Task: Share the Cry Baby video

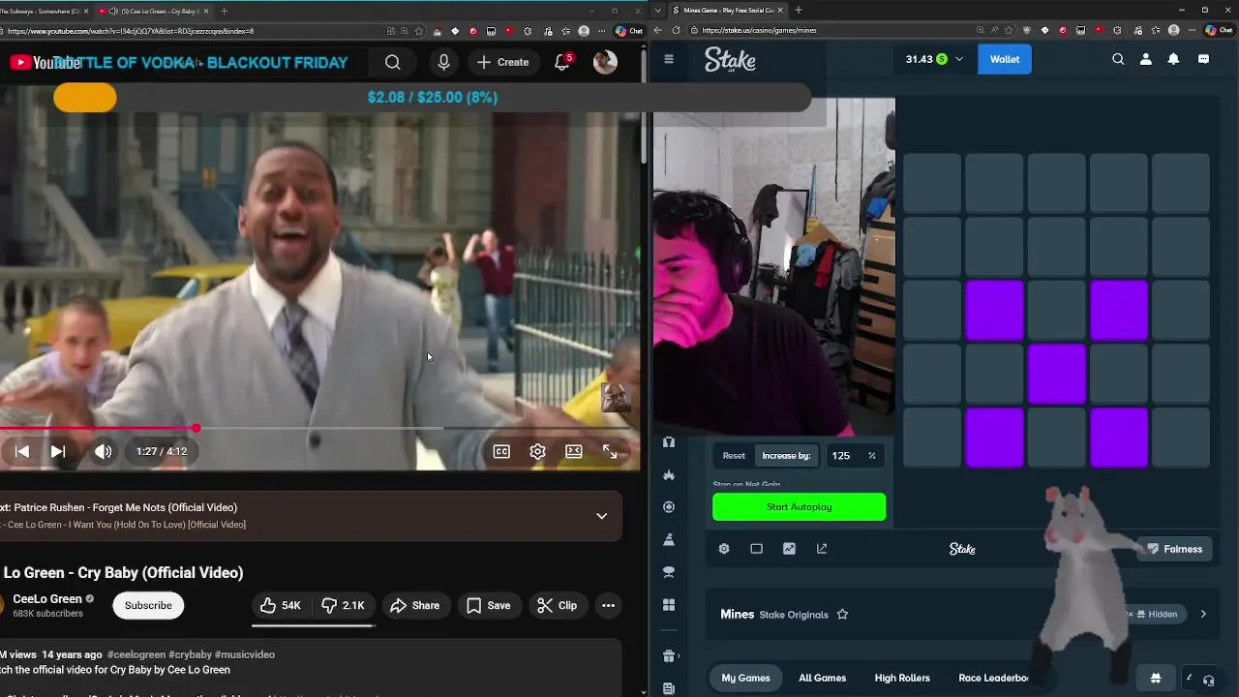Action: [415, 605]
